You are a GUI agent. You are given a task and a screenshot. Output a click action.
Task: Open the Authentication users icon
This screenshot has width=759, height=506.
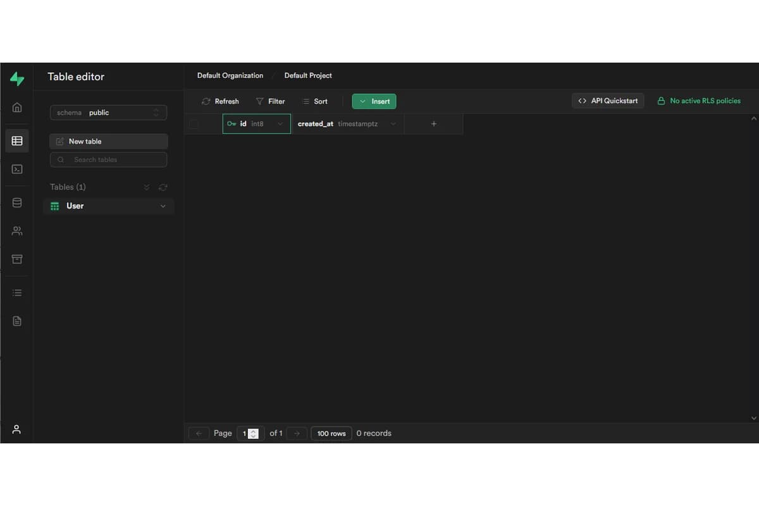coord(17,231)
